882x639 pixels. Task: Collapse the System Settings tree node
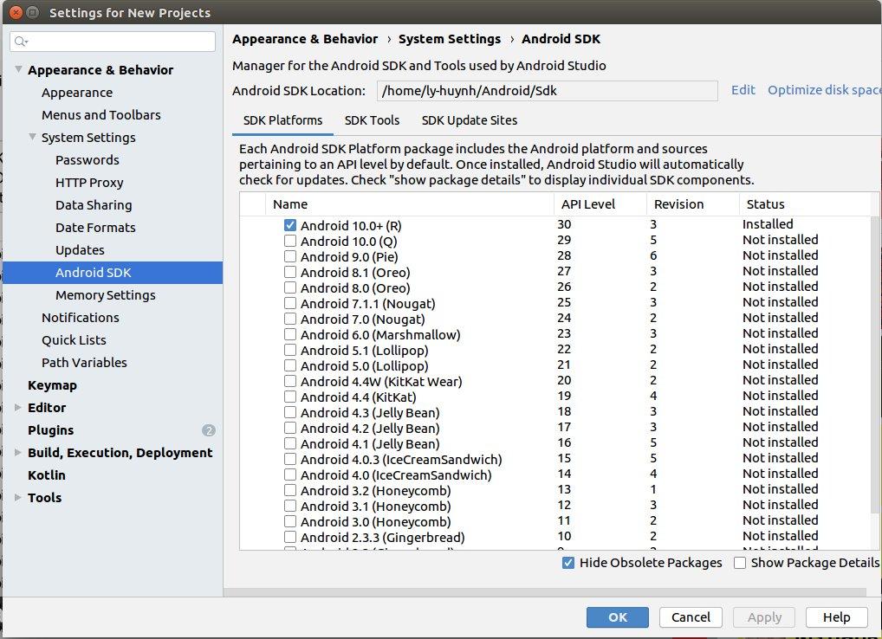(33, 138)
